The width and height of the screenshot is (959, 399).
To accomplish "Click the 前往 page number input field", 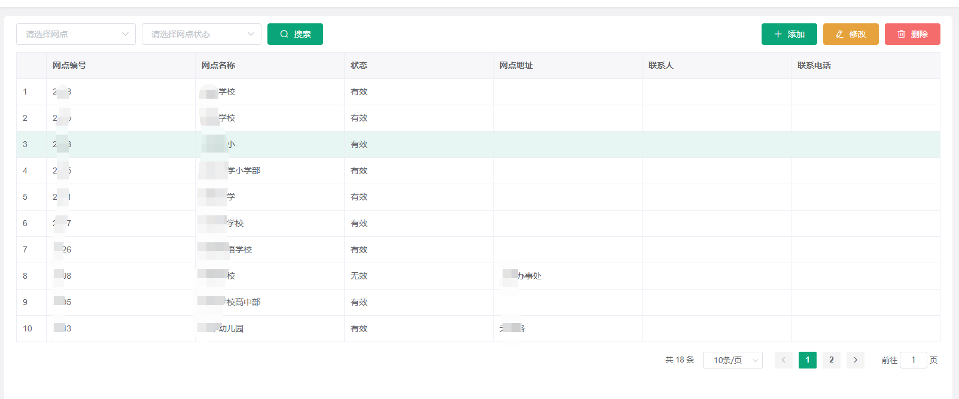I will 913,360.
